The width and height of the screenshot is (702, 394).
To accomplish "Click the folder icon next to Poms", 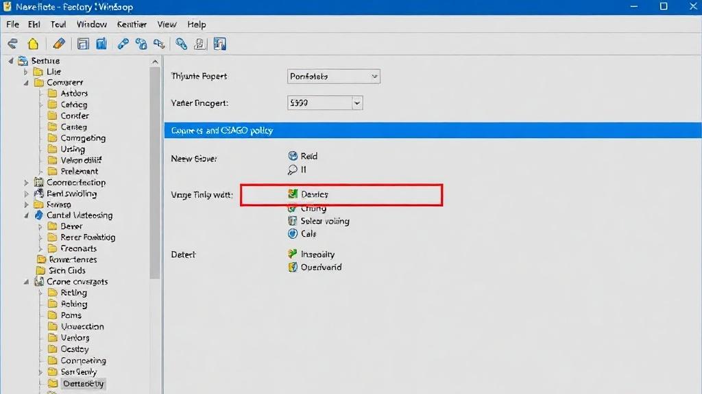I will tap(52, 315).
